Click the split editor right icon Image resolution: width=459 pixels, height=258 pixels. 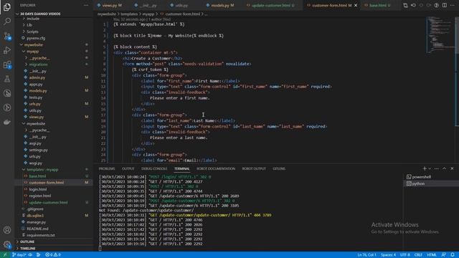tap(445, 5)
